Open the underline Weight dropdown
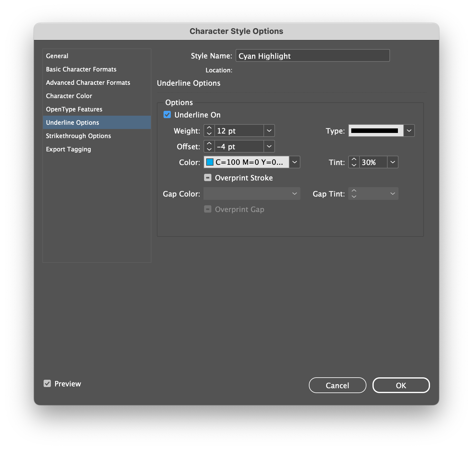The width and height of the screenshot is (473, 450). tap(269, 131)
